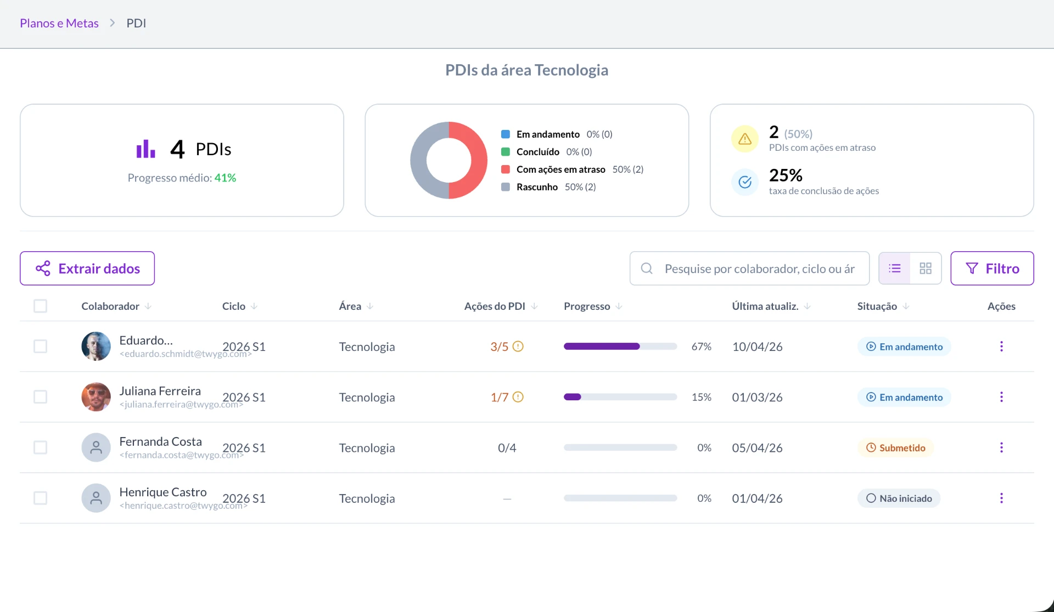The width and height of the screenshot is (1054, 612).
Task: Click the Em andamento blue legend swatch
Action: [506, 134]
